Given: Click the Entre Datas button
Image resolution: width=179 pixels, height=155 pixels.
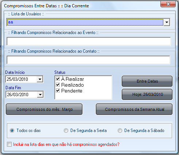Looking at the screenshot, I should (x=147, y=81).
